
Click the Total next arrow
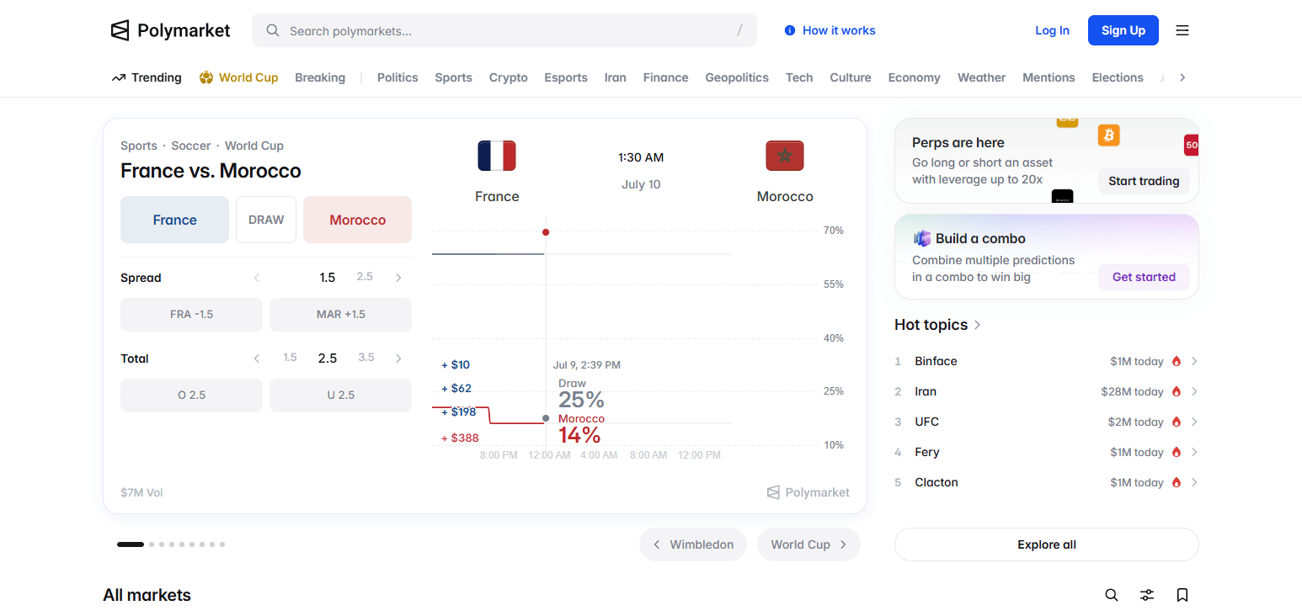click(x=398, y=358)
